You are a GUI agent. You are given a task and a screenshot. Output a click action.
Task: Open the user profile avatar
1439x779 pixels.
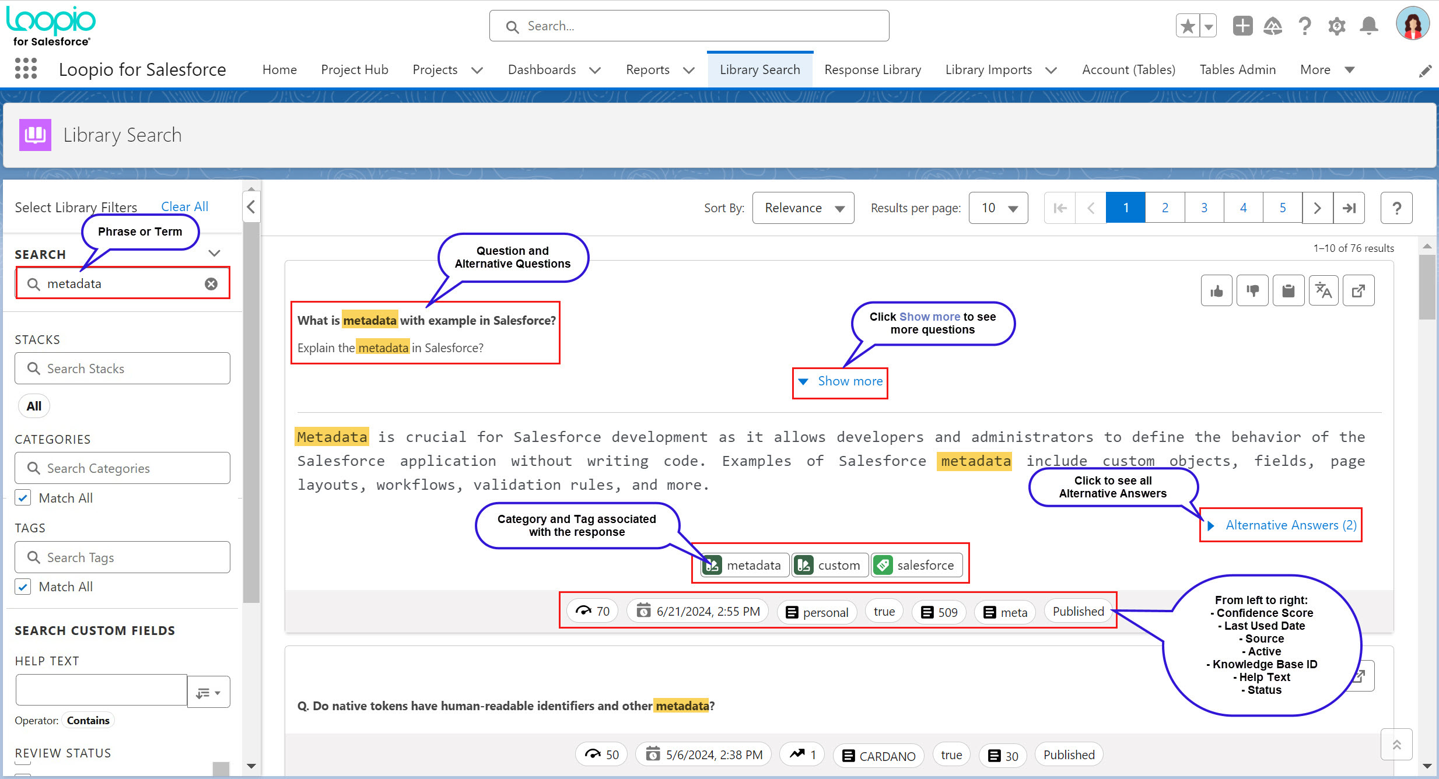tap(1412, 24)
